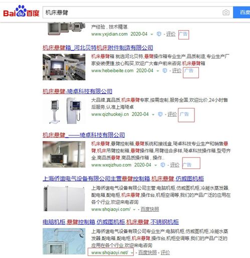Image resolution: width=250 pixels, height=258 pixels.
Task: Click the blue Baidu search button
Action: click(241, 12)
